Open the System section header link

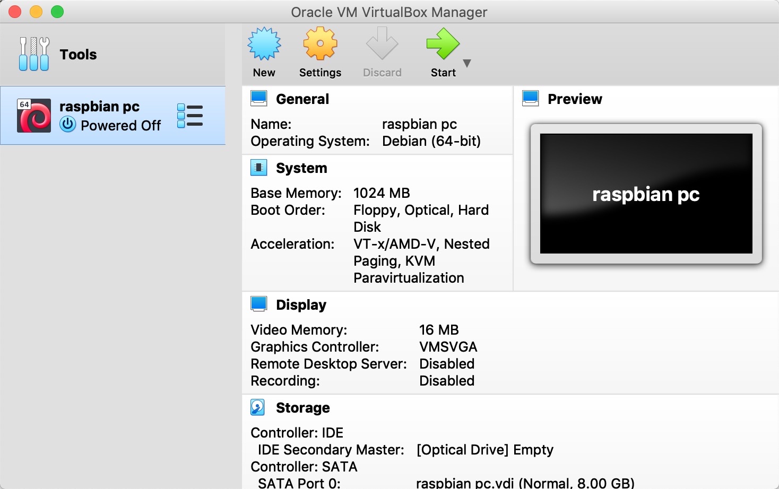pyautogui.click(x=301, y=168)
